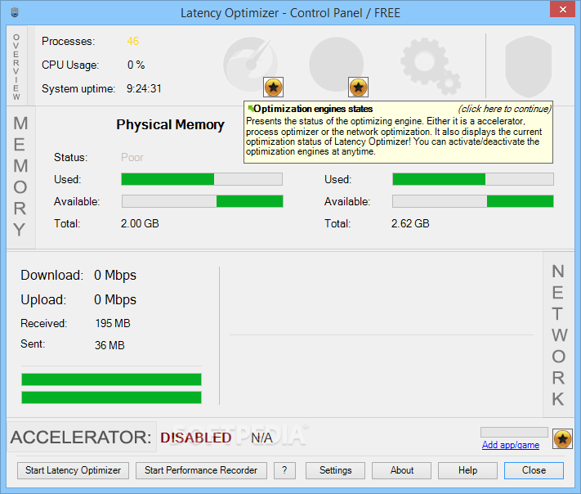Close the Latency Optimizer window
Image resolution: width=581 pixels, height=494 pixels.
coord(562,9)
